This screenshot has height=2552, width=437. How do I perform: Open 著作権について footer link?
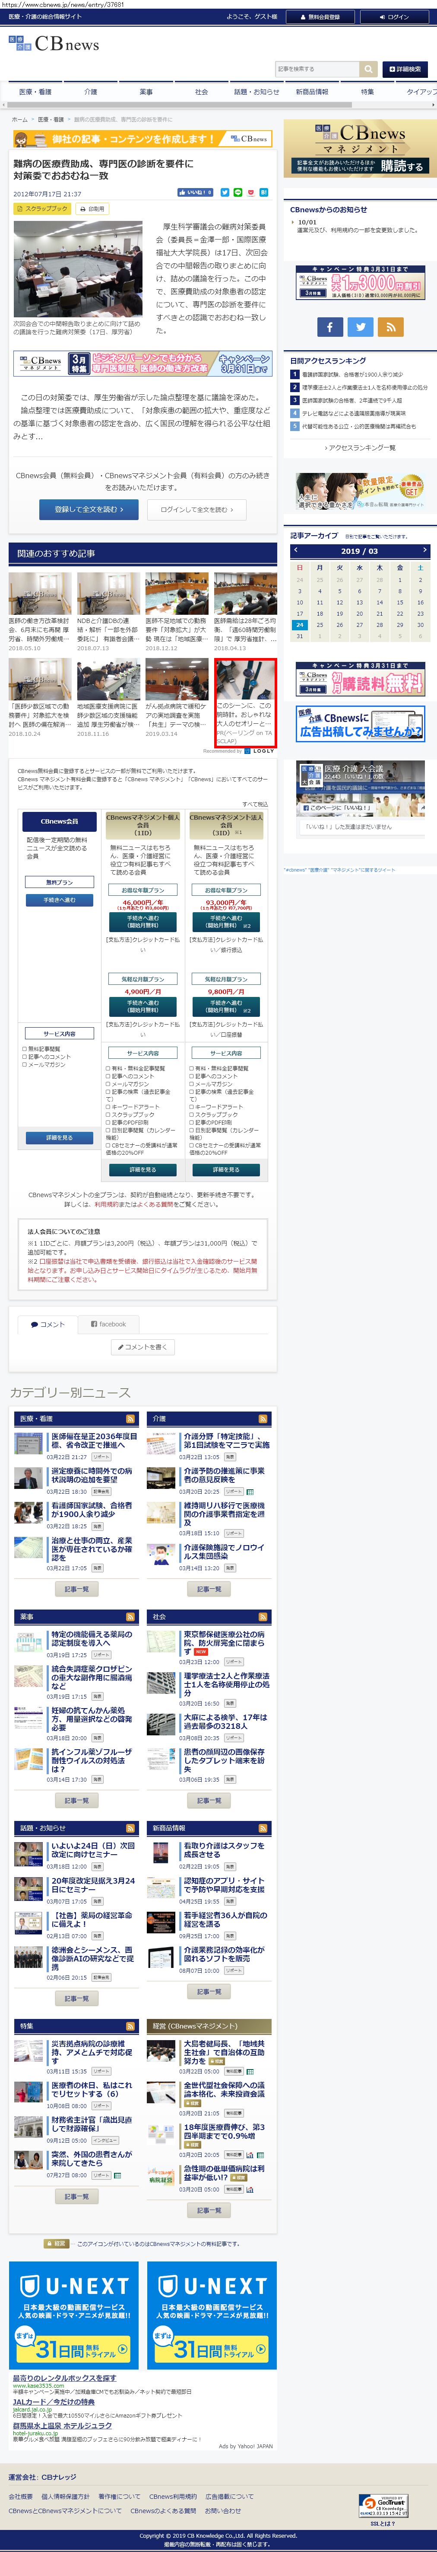pos(120,2497)
